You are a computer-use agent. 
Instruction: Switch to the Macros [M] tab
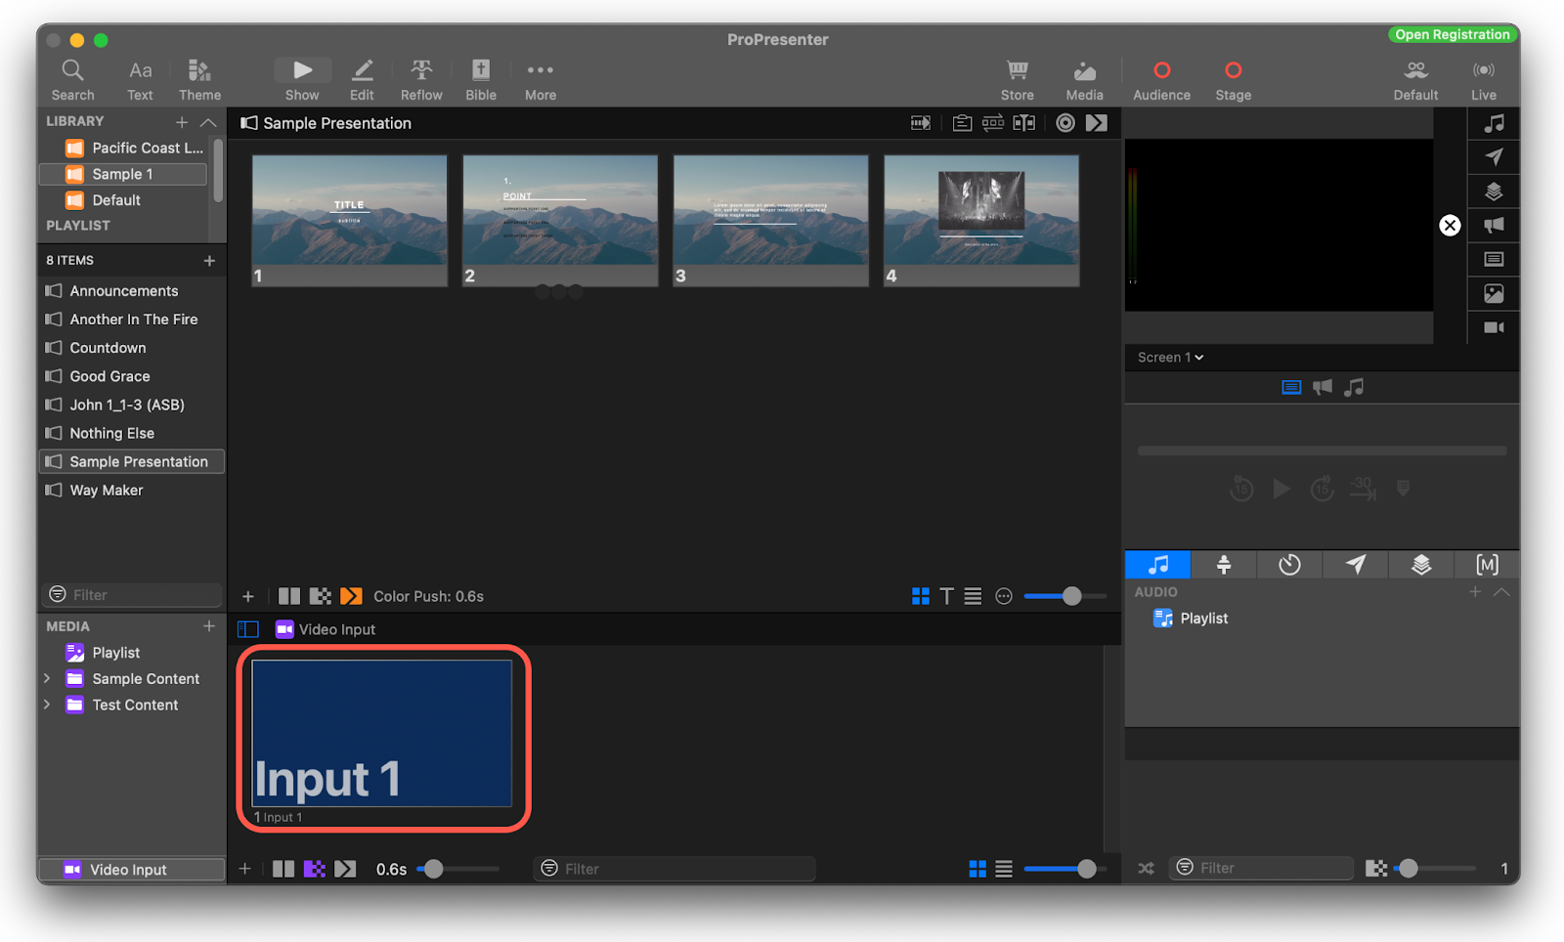pos(1487,565)
